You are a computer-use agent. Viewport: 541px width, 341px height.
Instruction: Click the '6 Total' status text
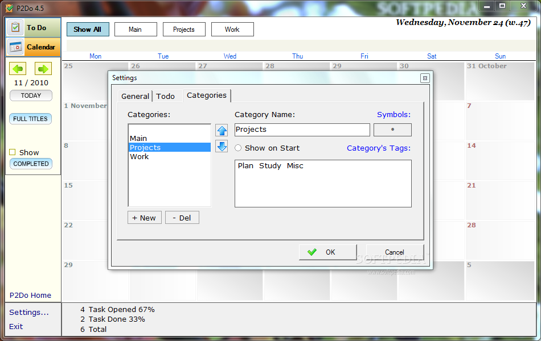(93, 329)
